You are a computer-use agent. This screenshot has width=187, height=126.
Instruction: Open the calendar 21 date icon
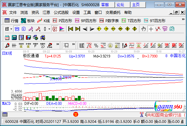pos(7,37)
